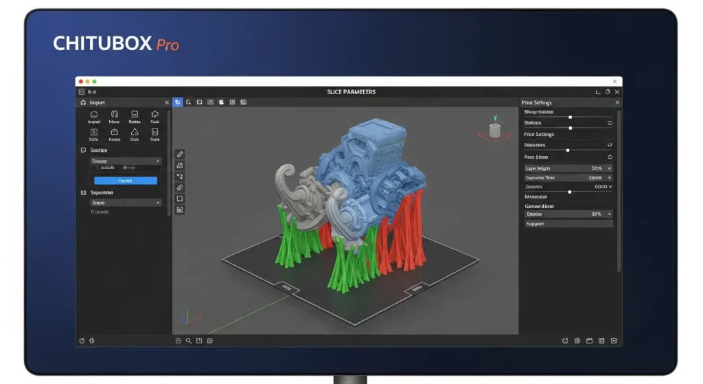Click the circular icon at bottom-left corner
This screenshot has width=703, height=384.
coord(82,341)
